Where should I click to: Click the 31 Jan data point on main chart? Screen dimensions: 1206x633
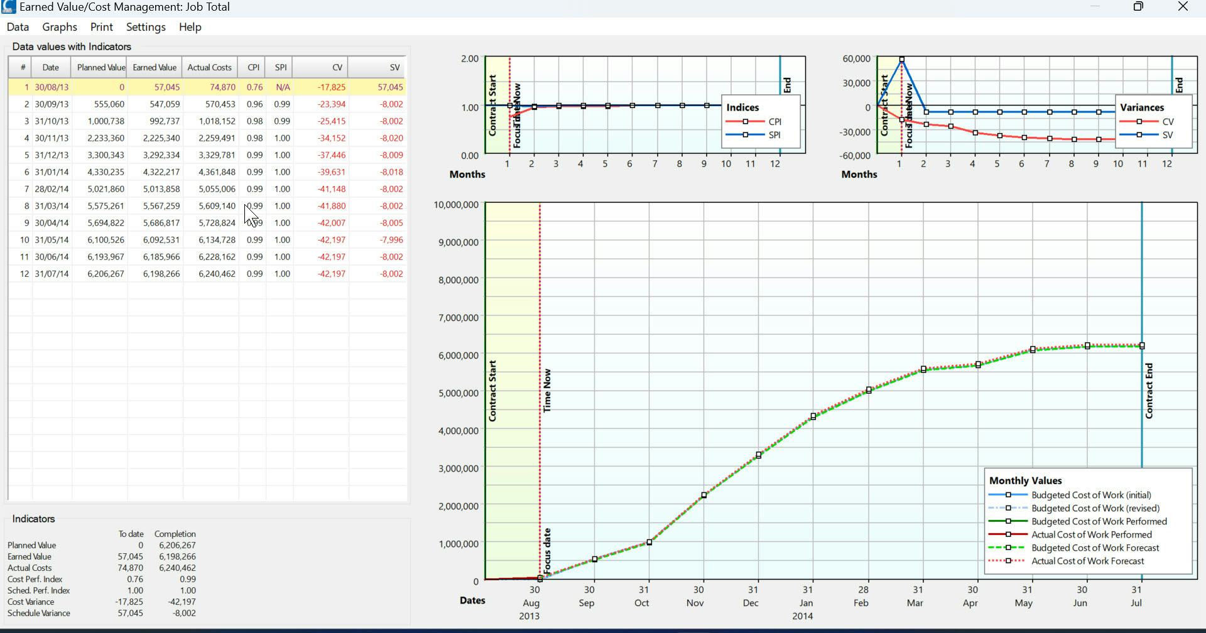[813, 416]
